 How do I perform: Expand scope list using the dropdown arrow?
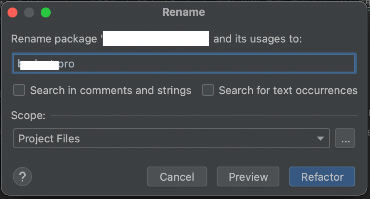[x=320, y=139]
